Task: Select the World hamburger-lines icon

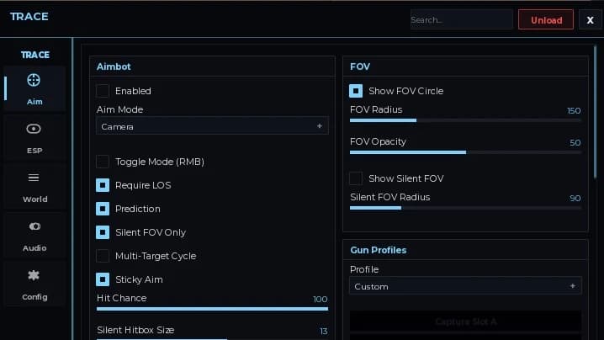Action: (x=34, y=178)
